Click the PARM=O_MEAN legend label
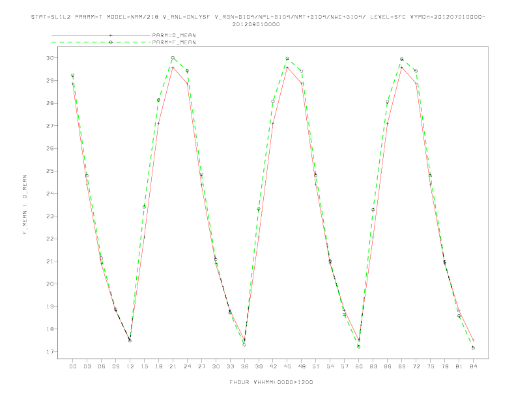Viewport: 516px width, 399px height. click(174, 35)
